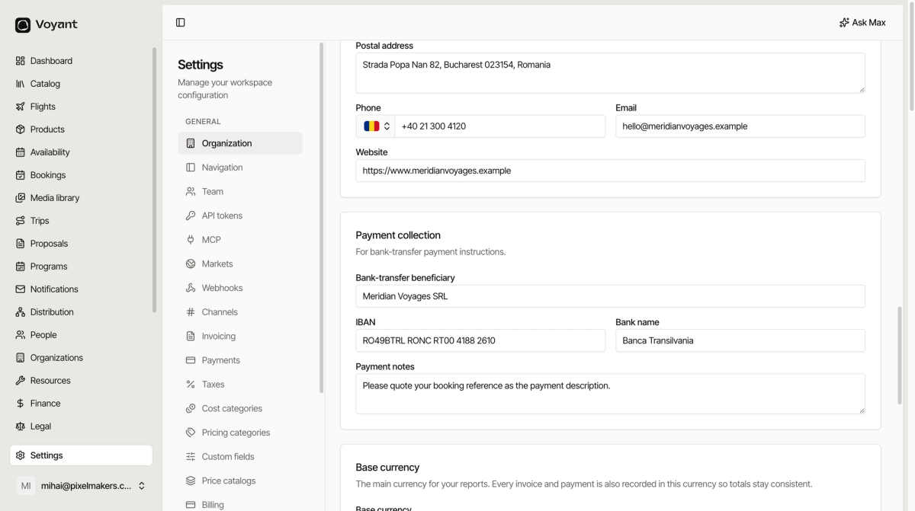
Task: Click the Phone number field
Action: tap(499, 126)
